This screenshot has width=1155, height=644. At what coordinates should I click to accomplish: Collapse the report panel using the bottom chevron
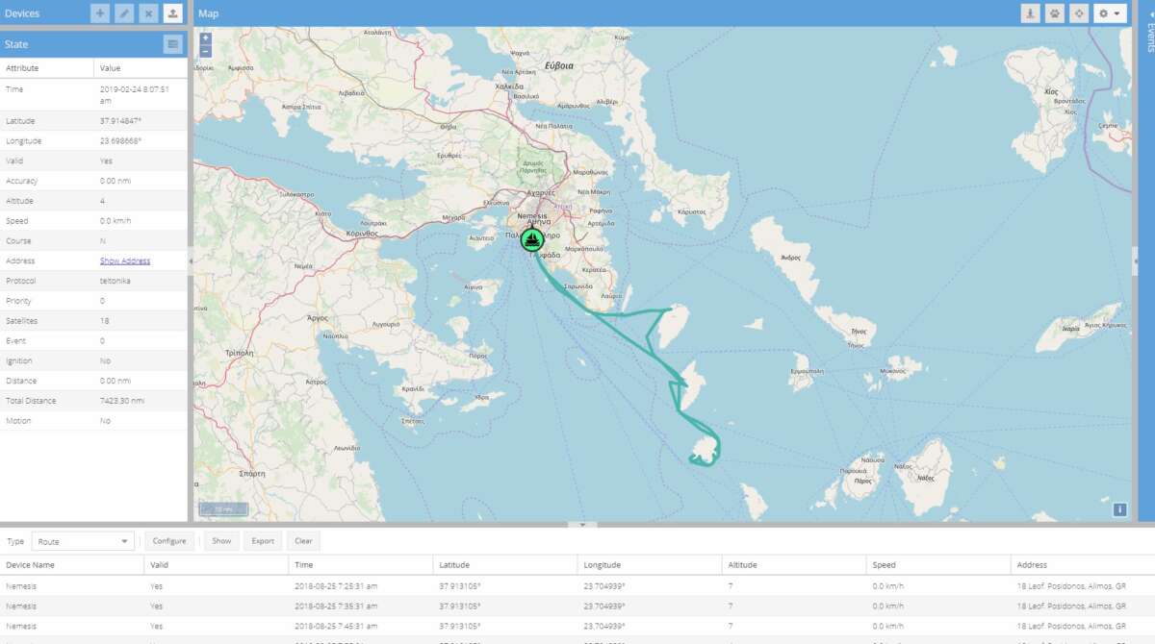(x=581, y=525)
